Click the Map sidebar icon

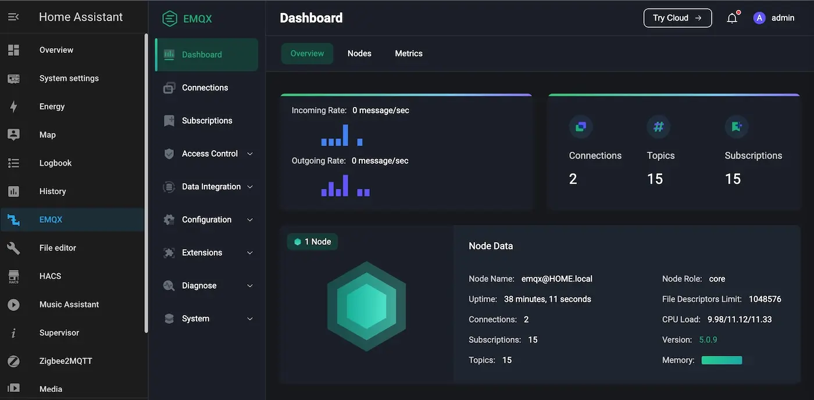[13, 135]
